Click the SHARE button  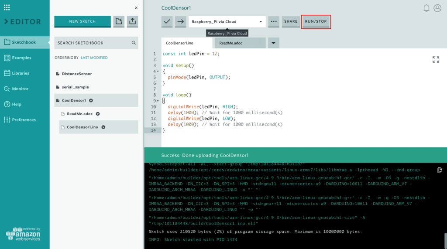[290, 21]
